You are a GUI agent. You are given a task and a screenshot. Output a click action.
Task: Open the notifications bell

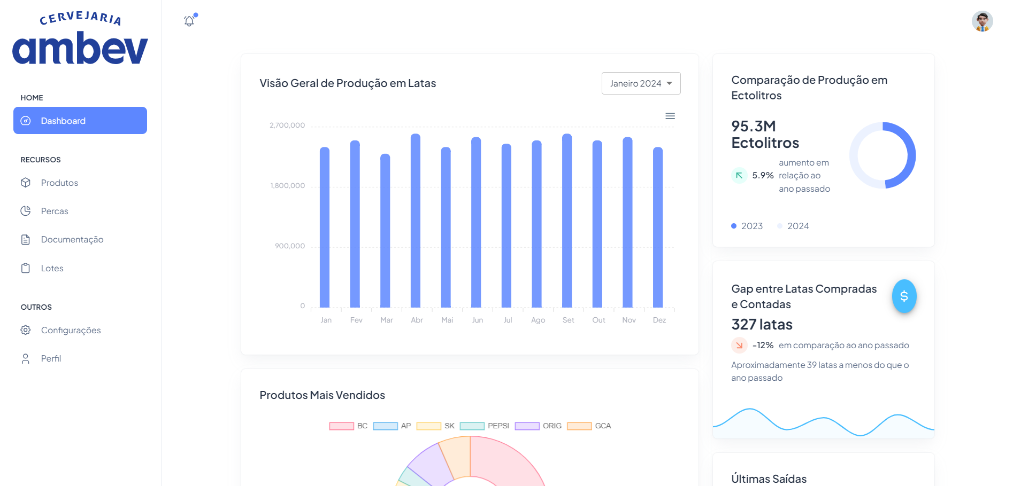click(x=189, y=21)
